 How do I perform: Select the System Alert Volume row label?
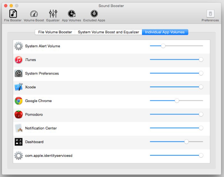point(43,46)
